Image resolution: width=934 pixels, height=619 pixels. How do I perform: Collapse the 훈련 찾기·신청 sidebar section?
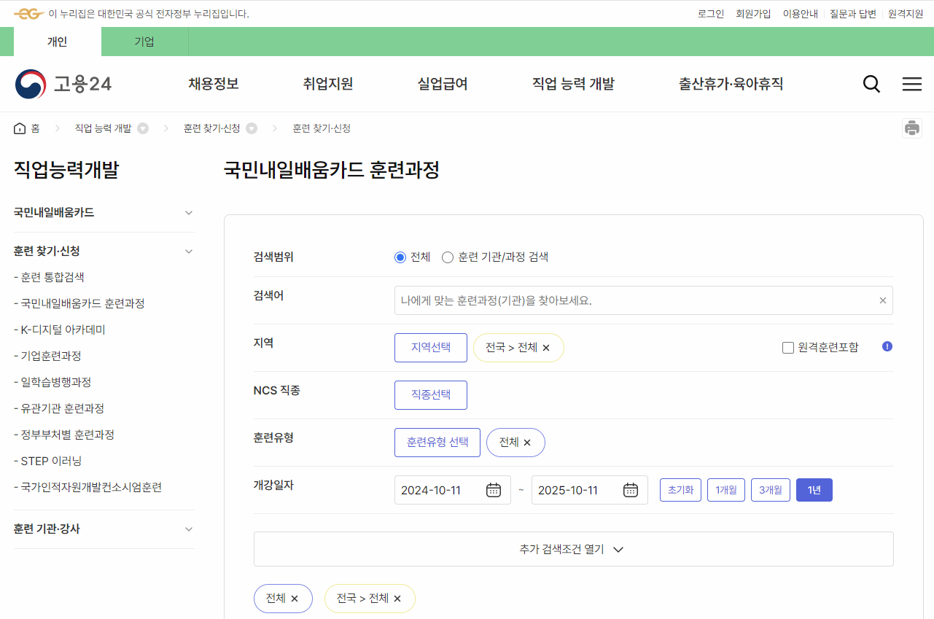(188, 251)
